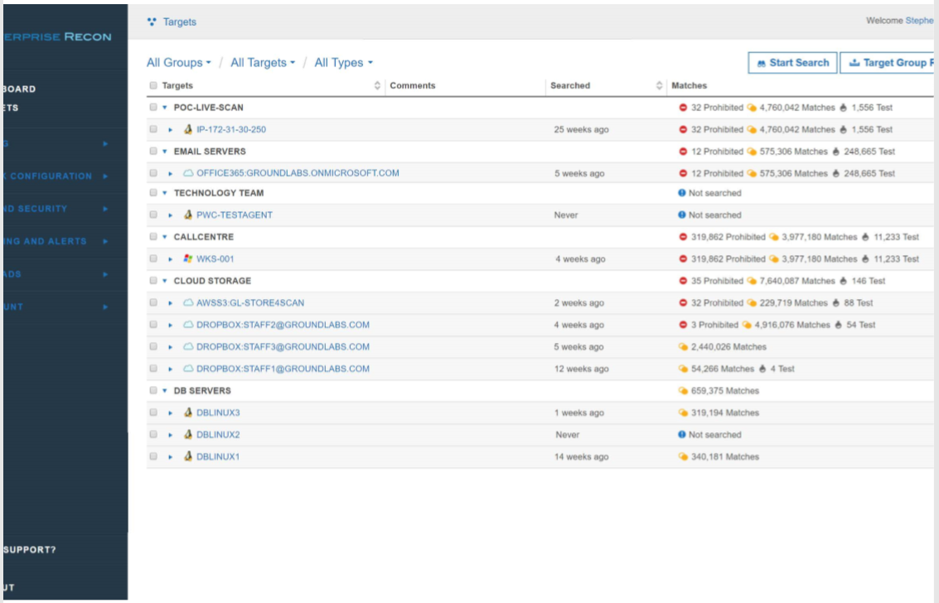Screen dimensions: 939x603
Task: Click the yellow matches icon in DBLINUX1 row
Action: [x=683, y=456]
